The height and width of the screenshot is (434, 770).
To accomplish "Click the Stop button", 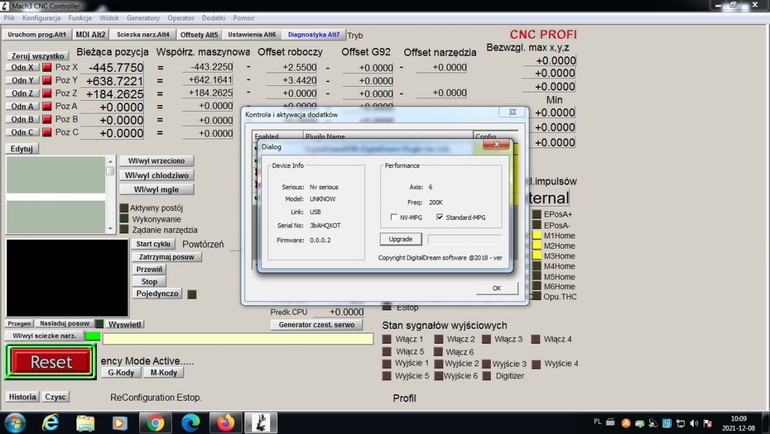I will (150, 282).
